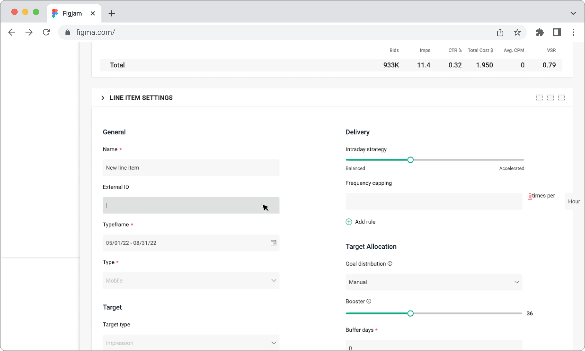Viewport: 585px width, 351px height.
Task: Click the Accelerated label under slider
Action: (511, 168)
